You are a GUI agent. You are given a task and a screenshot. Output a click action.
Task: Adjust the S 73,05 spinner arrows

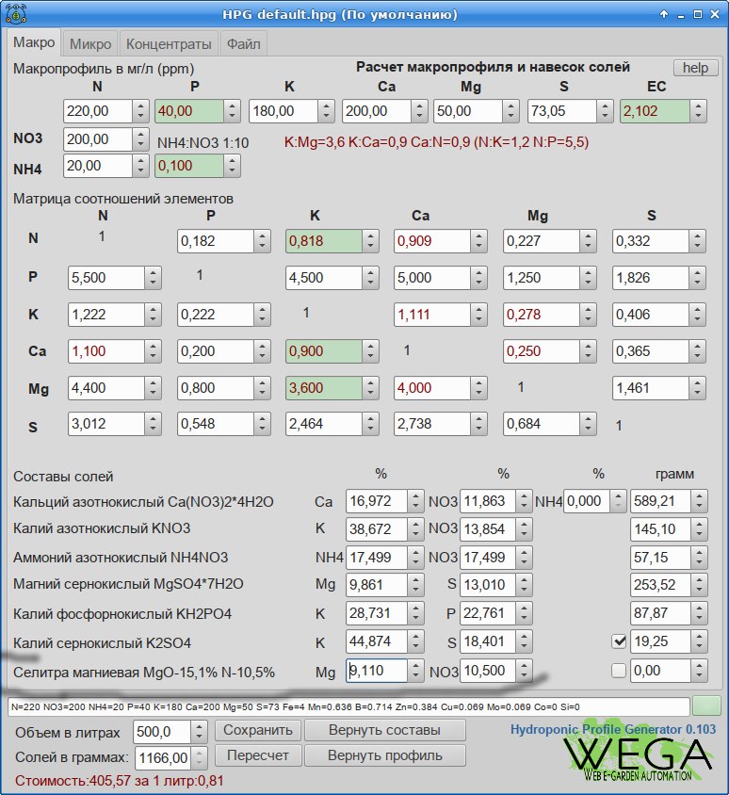(x=605, y=111)
